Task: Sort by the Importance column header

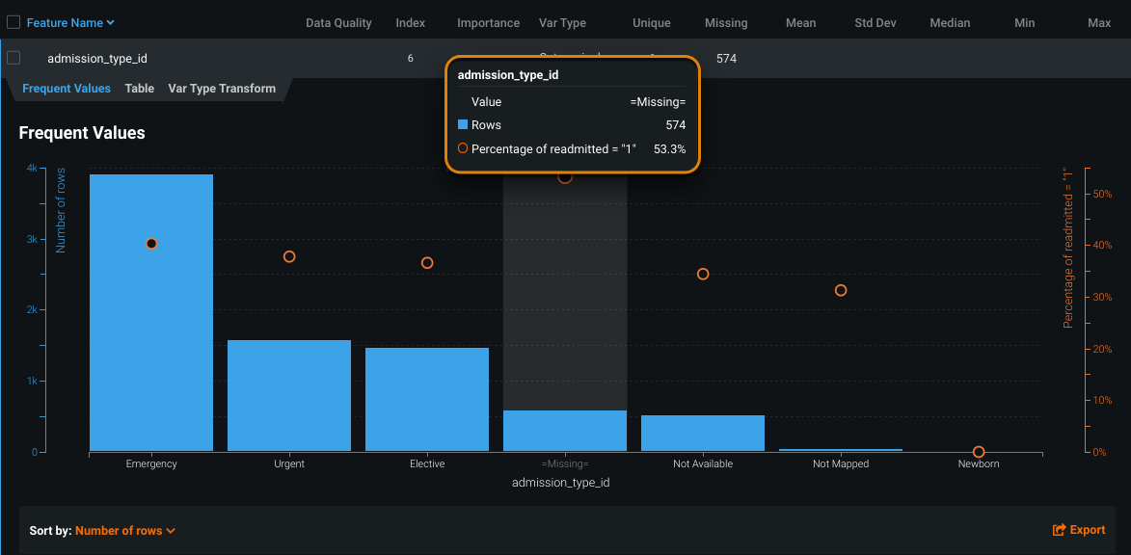Action: tap(488, 22)
